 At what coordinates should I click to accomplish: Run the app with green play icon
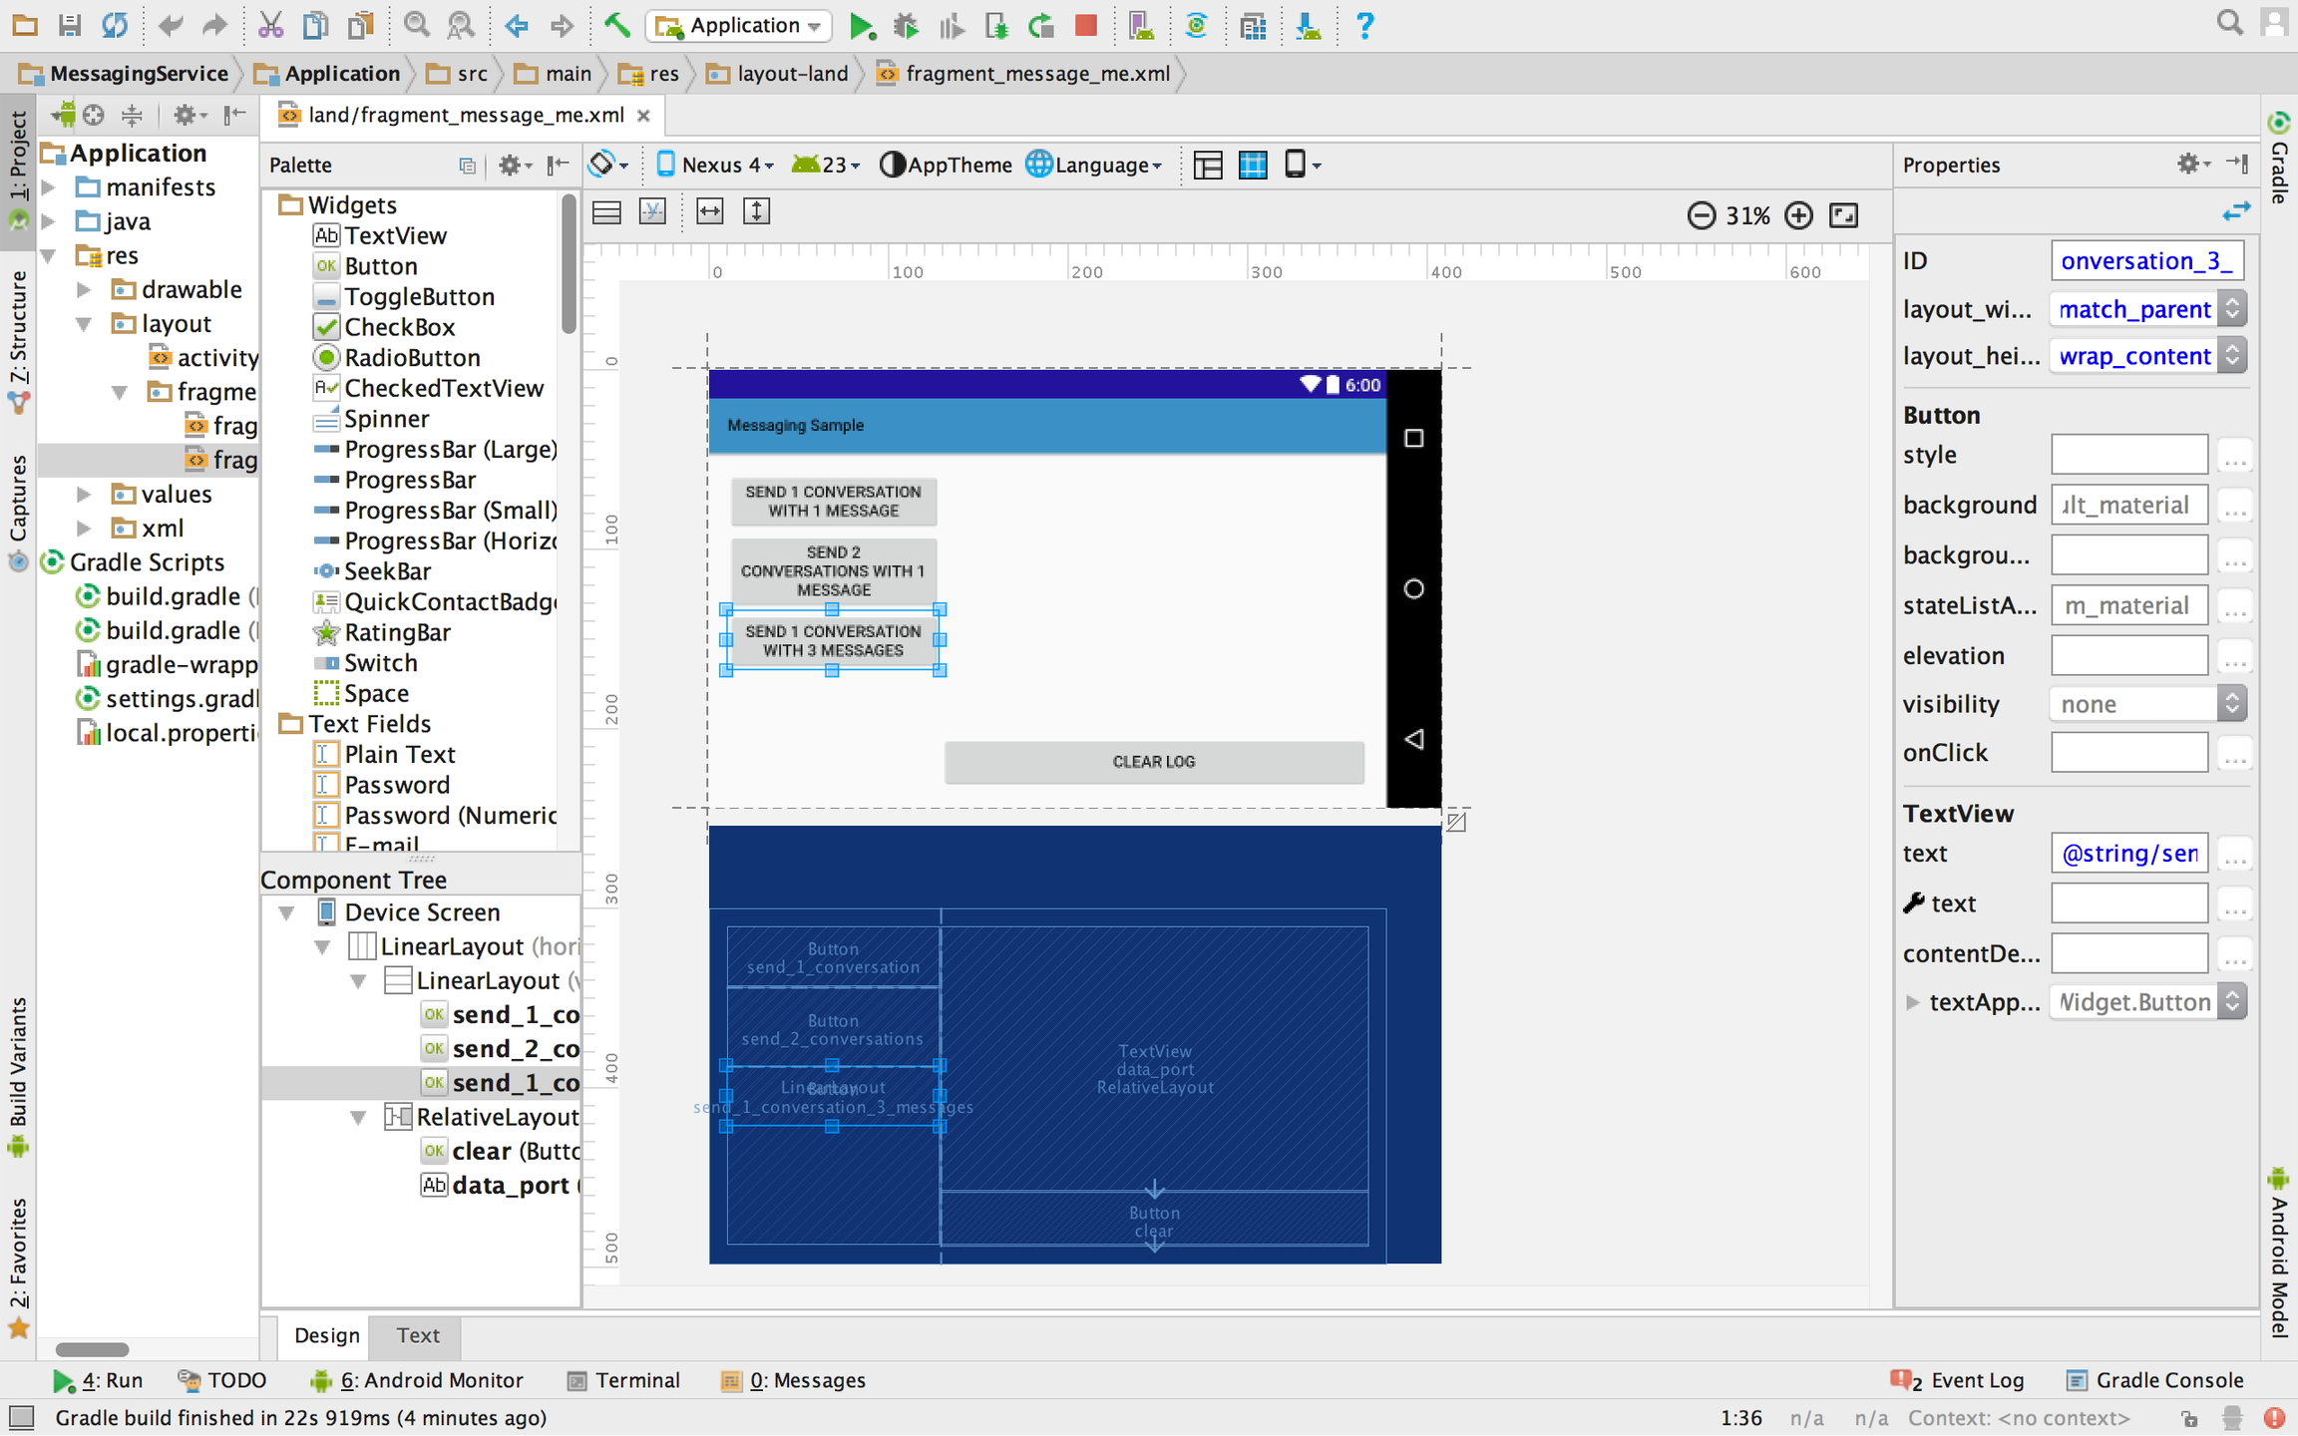point(862,26)
